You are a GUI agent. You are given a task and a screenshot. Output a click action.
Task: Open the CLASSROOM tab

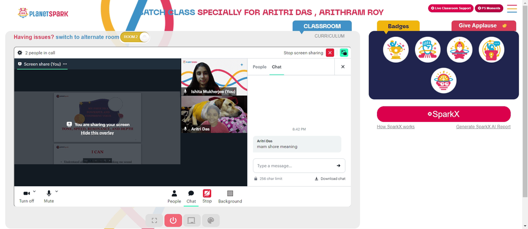[x=322, y=26]
